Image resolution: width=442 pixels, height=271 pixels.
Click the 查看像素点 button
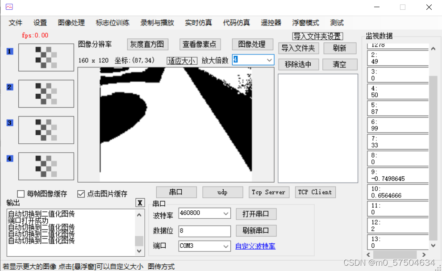200,44
